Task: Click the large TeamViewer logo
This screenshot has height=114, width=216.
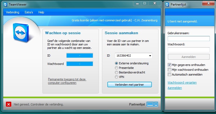Action: point(21,33)
